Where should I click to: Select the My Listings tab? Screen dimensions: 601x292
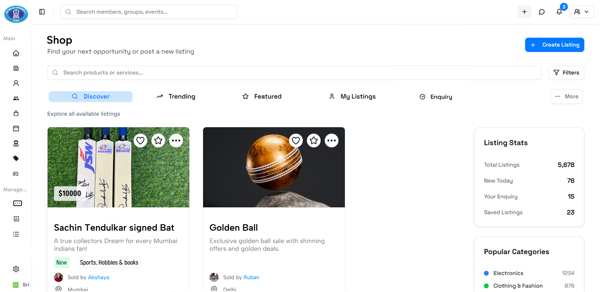point(352,97)
